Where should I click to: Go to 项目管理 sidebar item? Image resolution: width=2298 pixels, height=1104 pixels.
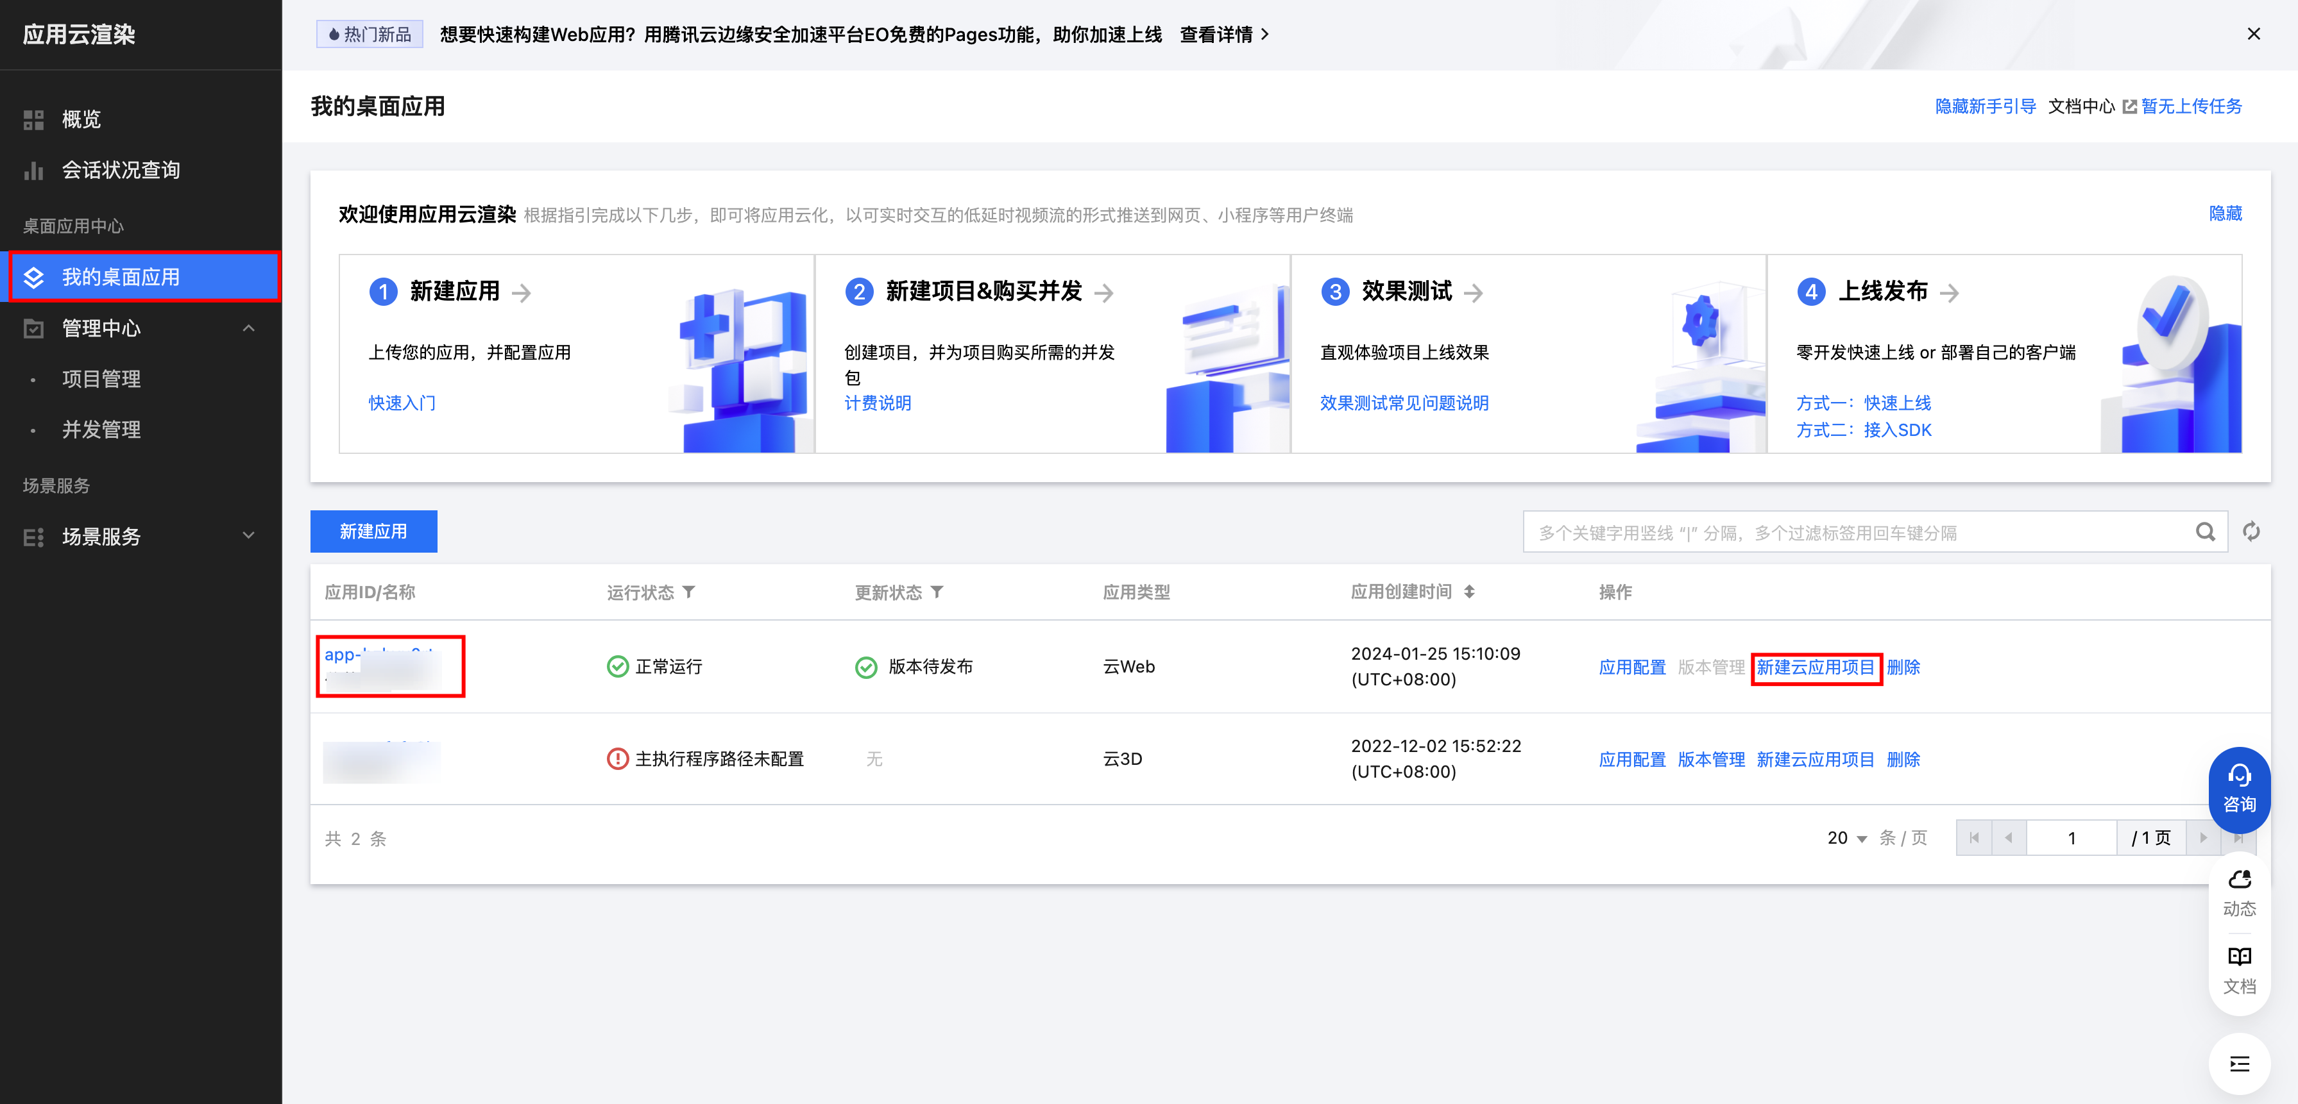point(101,379)
